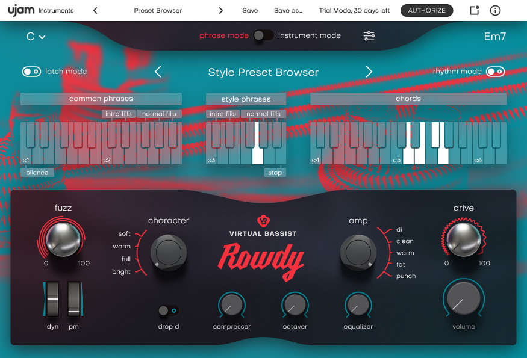Click the volume knob
This screenshot has width=527, height=358.
coord(464,298)
